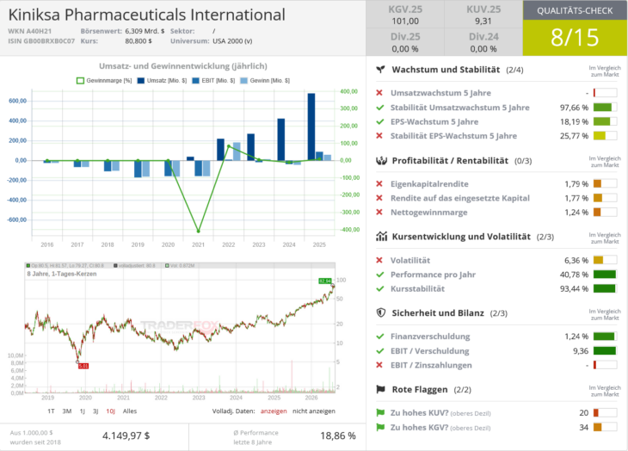Click red X next to Nettogewinnmarge
The height and width of the screenshot is (451, 628).
[x=379, y=213]
